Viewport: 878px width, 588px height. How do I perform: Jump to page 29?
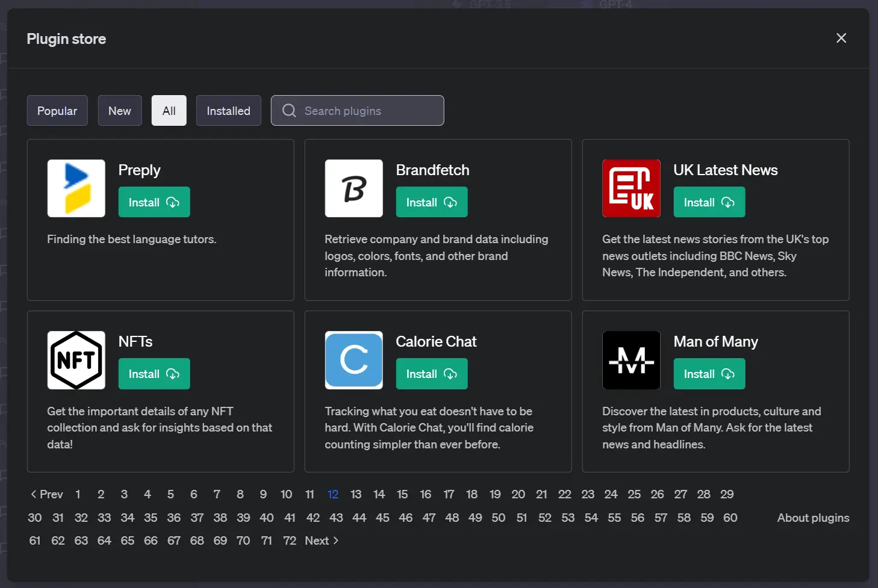727,494
